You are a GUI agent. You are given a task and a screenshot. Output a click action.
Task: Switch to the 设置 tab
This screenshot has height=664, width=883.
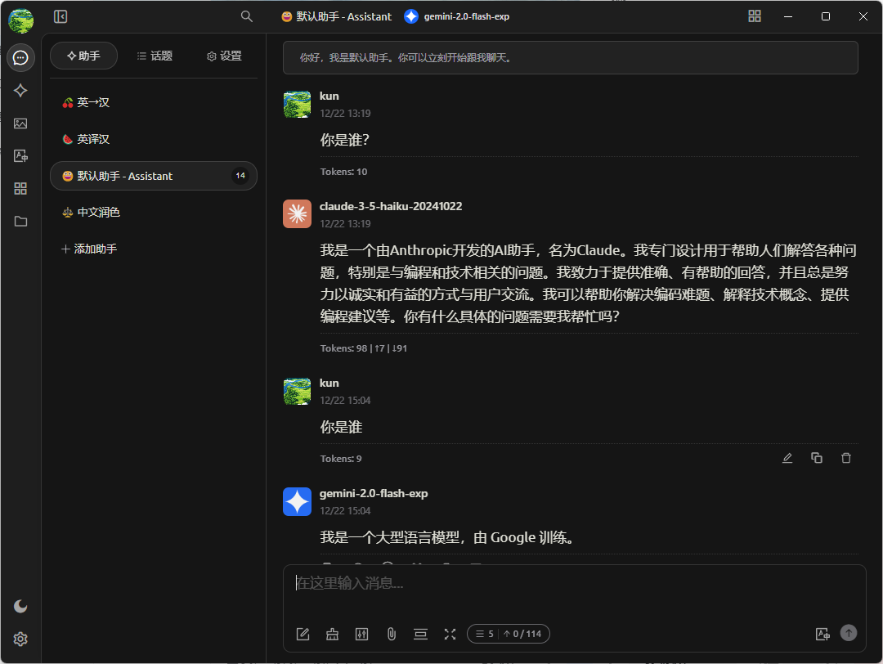click(x=224, y=56)
